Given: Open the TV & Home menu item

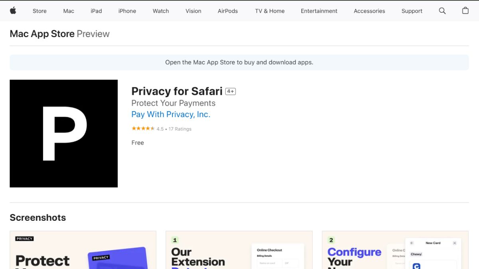Looking at the screenshot, I should 270,11.
